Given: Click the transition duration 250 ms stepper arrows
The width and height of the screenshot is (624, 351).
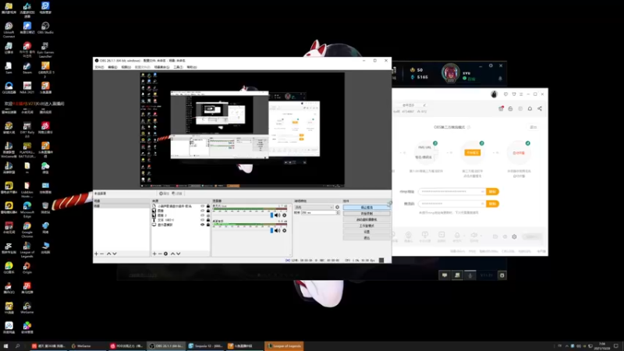Looking at the screenshot, I should coord(338,213).
